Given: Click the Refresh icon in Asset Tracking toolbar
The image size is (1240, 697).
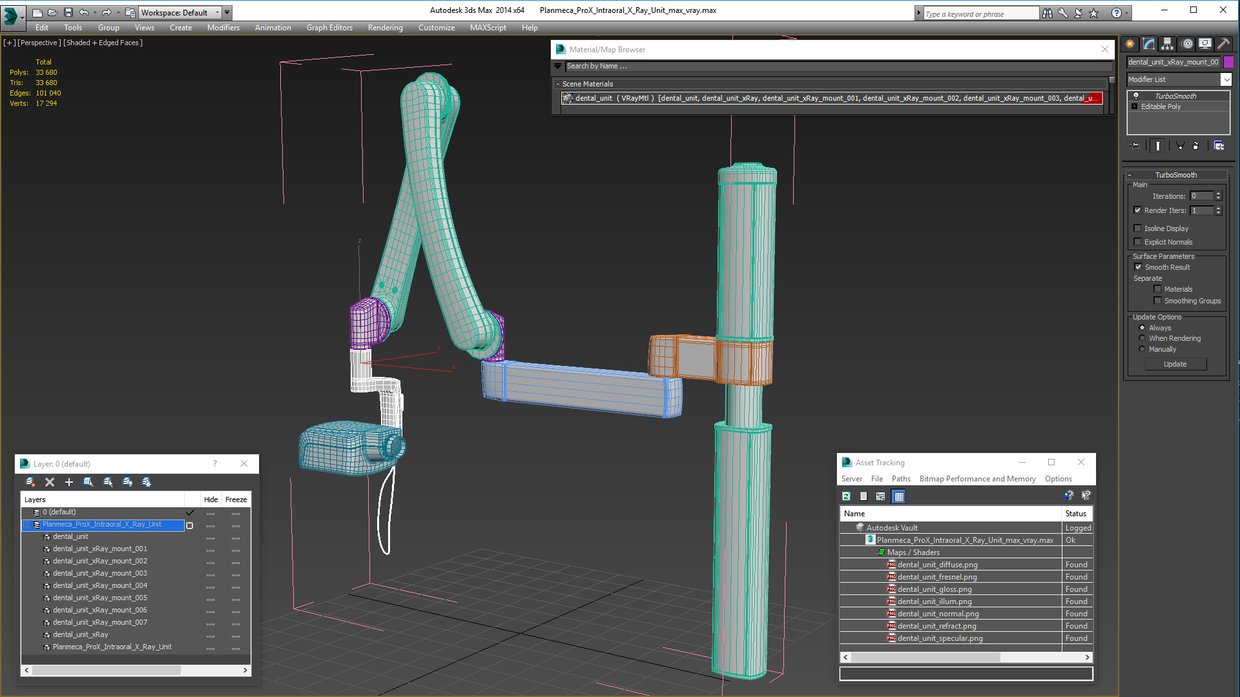Looking at the screenshot, I should pyautogui.click(x=846, y=496).
